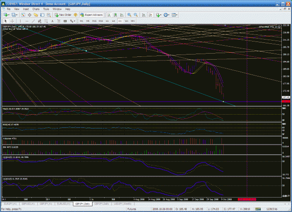The width and height of the screenshot is (292, 212).
Task: Select the Fibonacci retracement tool
Action: [x=46, y=21]
